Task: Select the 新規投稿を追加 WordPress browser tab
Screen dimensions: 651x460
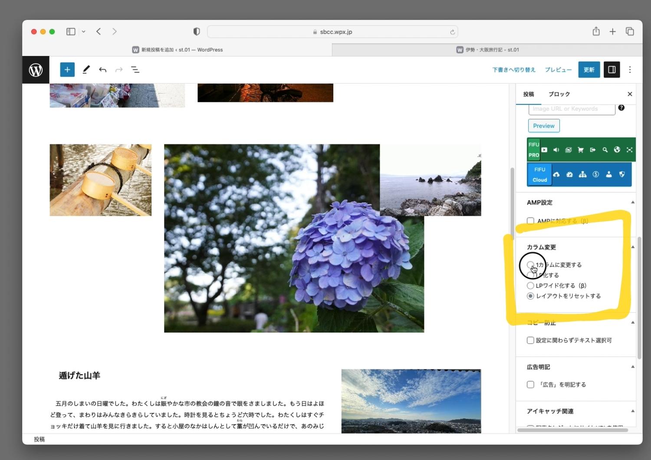Action: [x=177, y=50]
